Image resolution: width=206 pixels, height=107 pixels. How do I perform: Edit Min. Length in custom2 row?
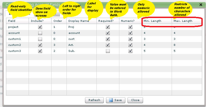(157, 45)
